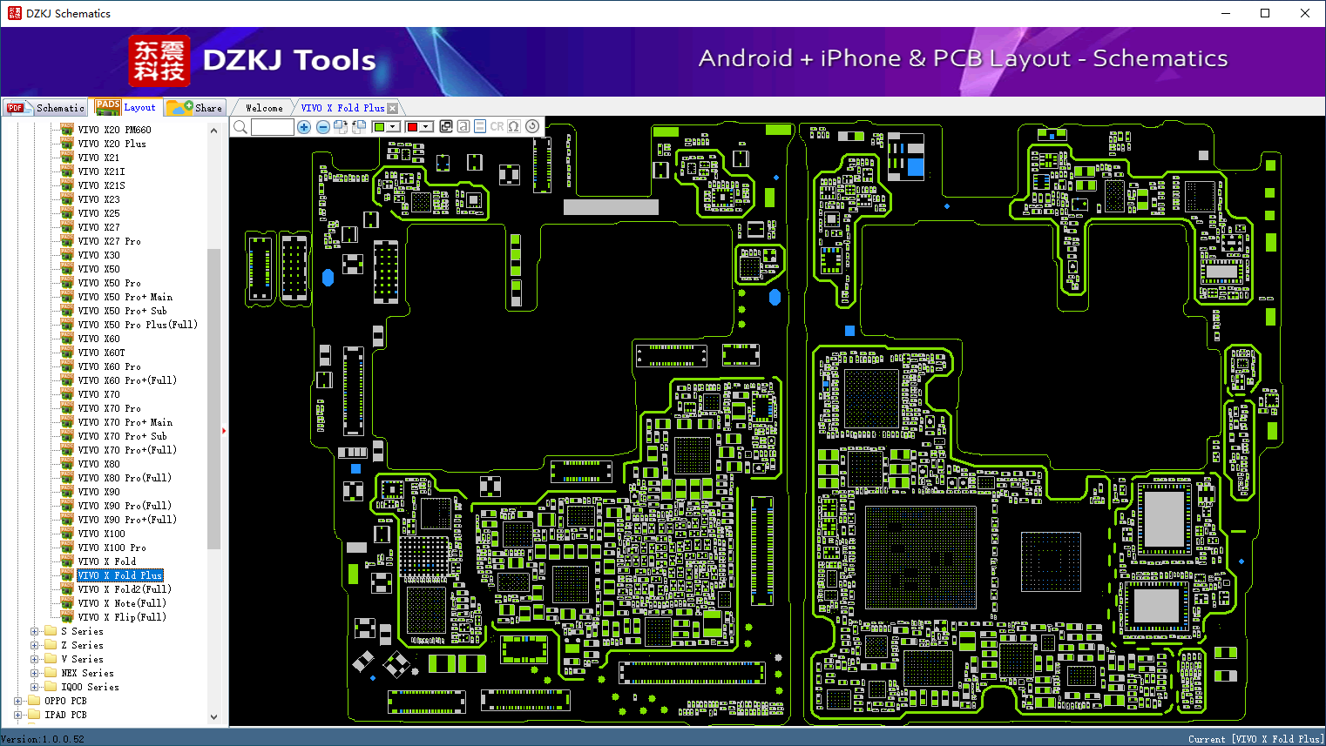The height and width of the screenshot is (746, 1326).
Task: Switch to the Schematic tab
Action: [45, 108]
